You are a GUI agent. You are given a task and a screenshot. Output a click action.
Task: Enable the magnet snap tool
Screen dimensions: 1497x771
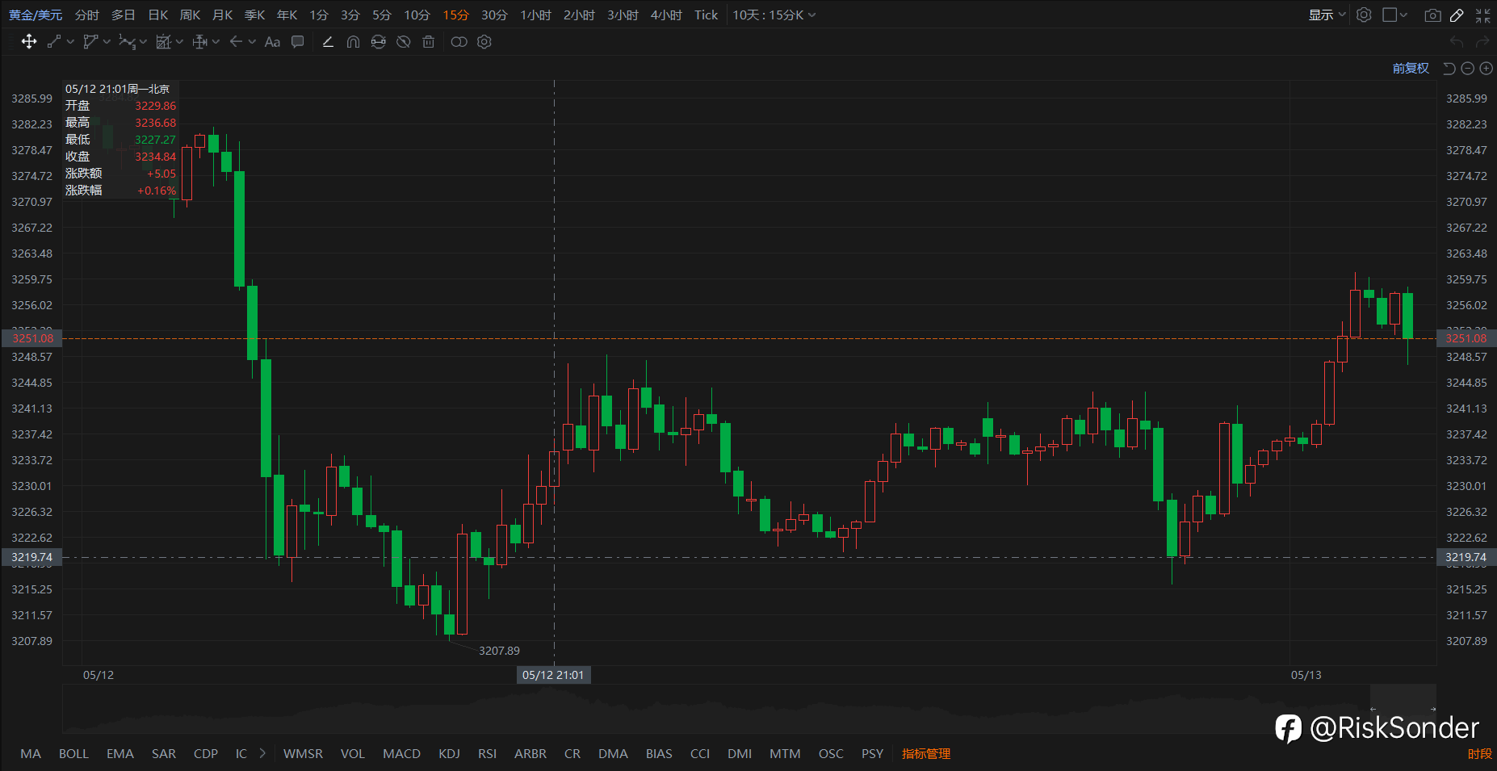click(353, 42)
